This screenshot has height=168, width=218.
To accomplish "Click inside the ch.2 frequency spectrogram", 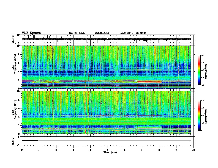I will pos(106,113).
